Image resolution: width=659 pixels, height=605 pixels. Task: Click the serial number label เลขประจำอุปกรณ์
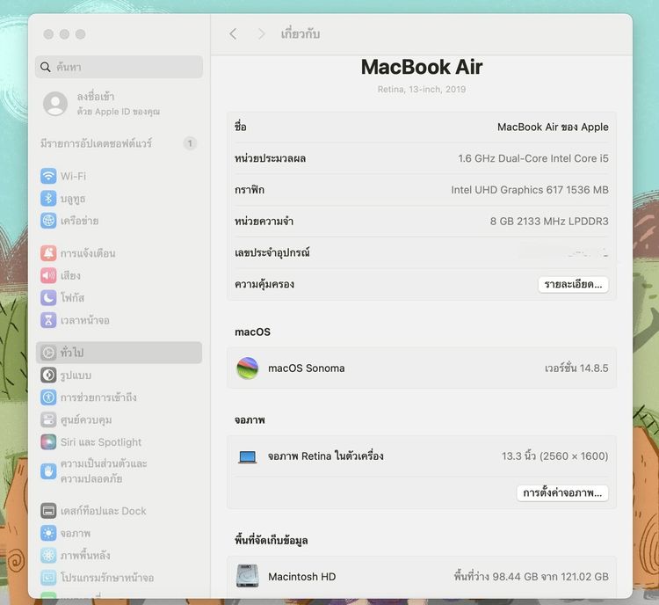(x=272, y=253)
